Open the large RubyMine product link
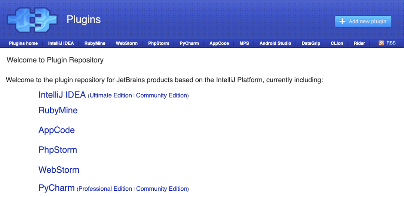Image resolution: width=404 pixels, height=197 pixels. point(58,111)
